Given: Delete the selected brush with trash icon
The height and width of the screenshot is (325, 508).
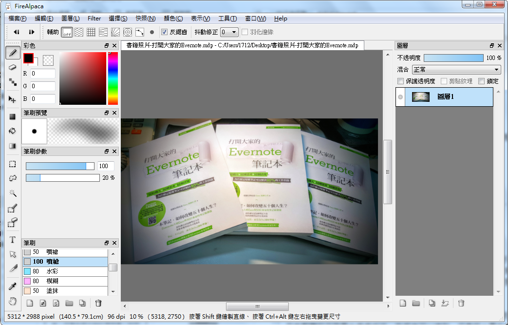Looking at the screenshot, I should click(98, 303).
